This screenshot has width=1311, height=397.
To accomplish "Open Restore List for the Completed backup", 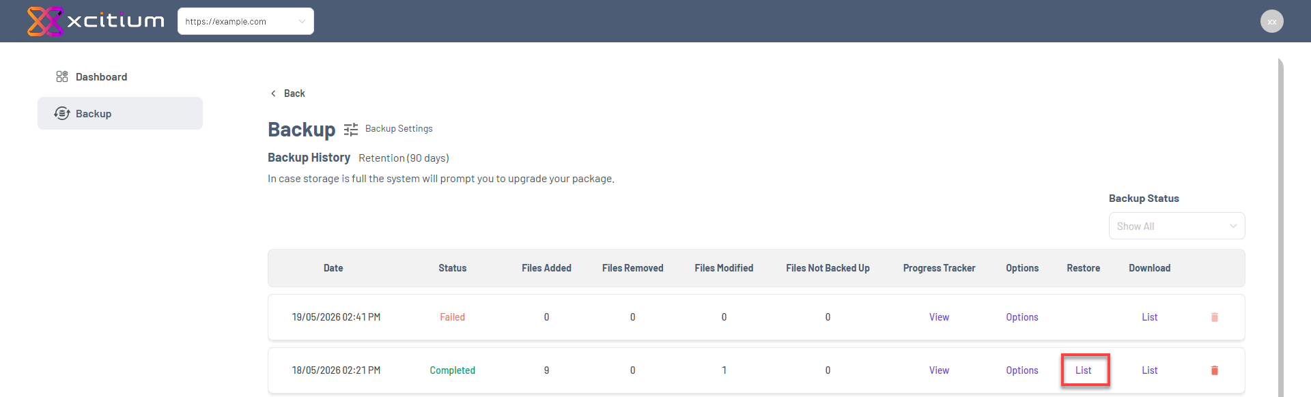I will click(1083, 370).
